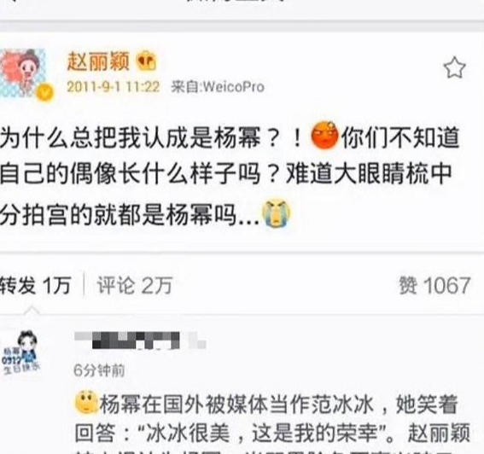The width and height of the screenshot is (484, 454).
Task: Tap the membership crown badge beside 赵丽颖
Action: [x=146, y=61]
